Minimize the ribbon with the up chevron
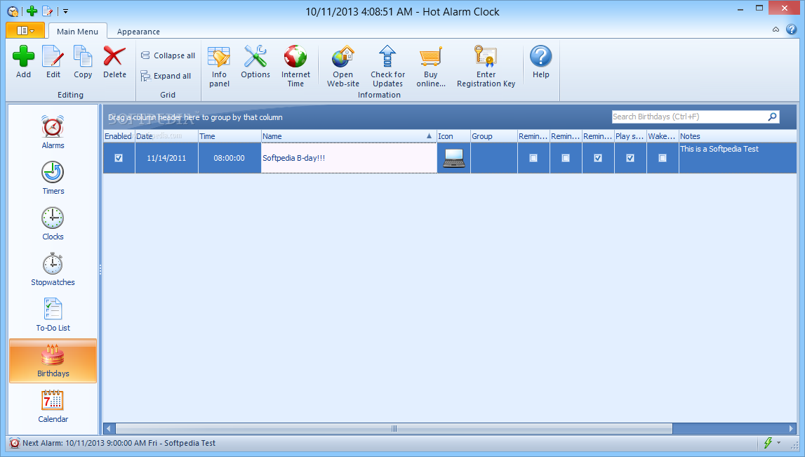This screenshot has width=805, height=457. 776,29
